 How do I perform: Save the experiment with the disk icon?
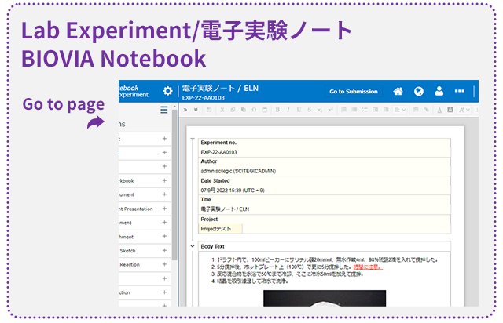pyautogui.click(x=209, y=110)
